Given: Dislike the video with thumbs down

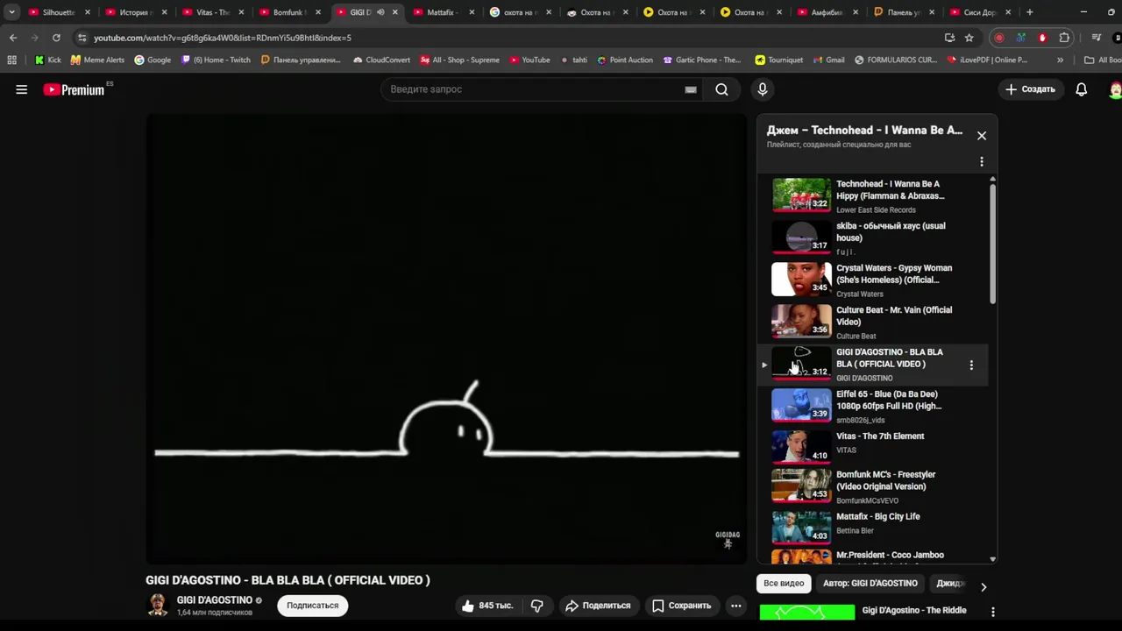Looking at the screenshot, I should point(537,606).
